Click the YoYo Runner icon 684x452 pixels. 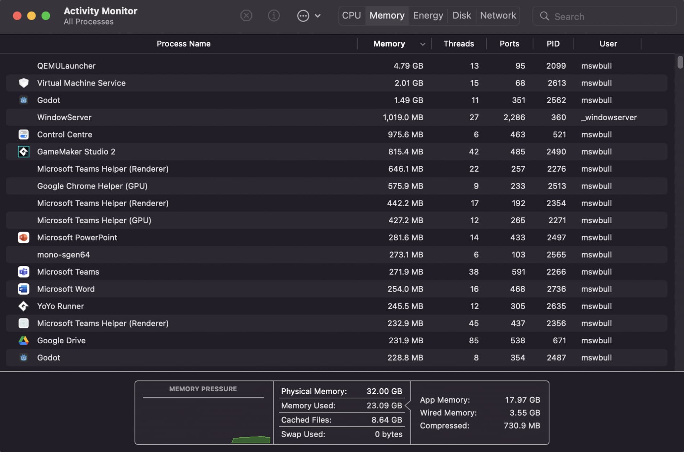(23, 306)
